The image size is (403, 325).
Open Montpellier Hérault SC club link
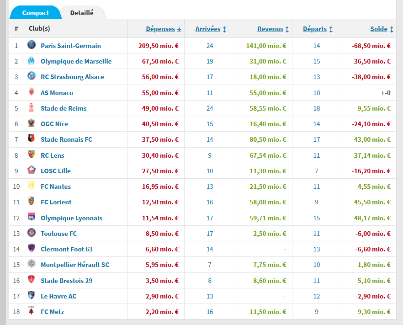click(x=75, y=265)
